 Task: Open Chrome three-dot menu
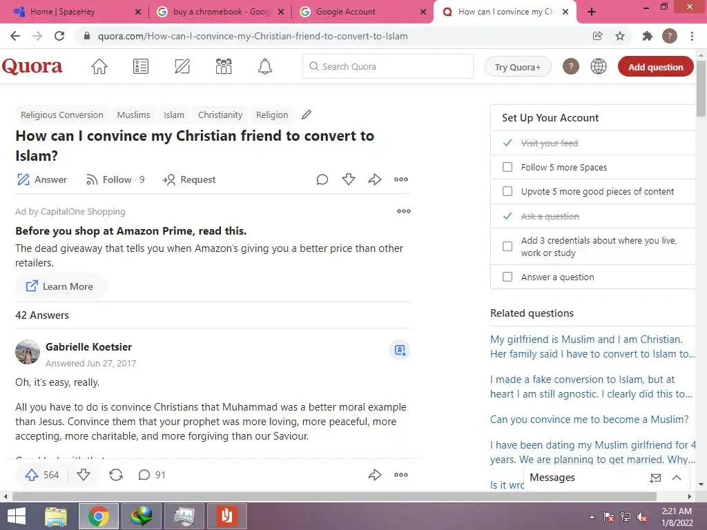(x=692, y=36)
